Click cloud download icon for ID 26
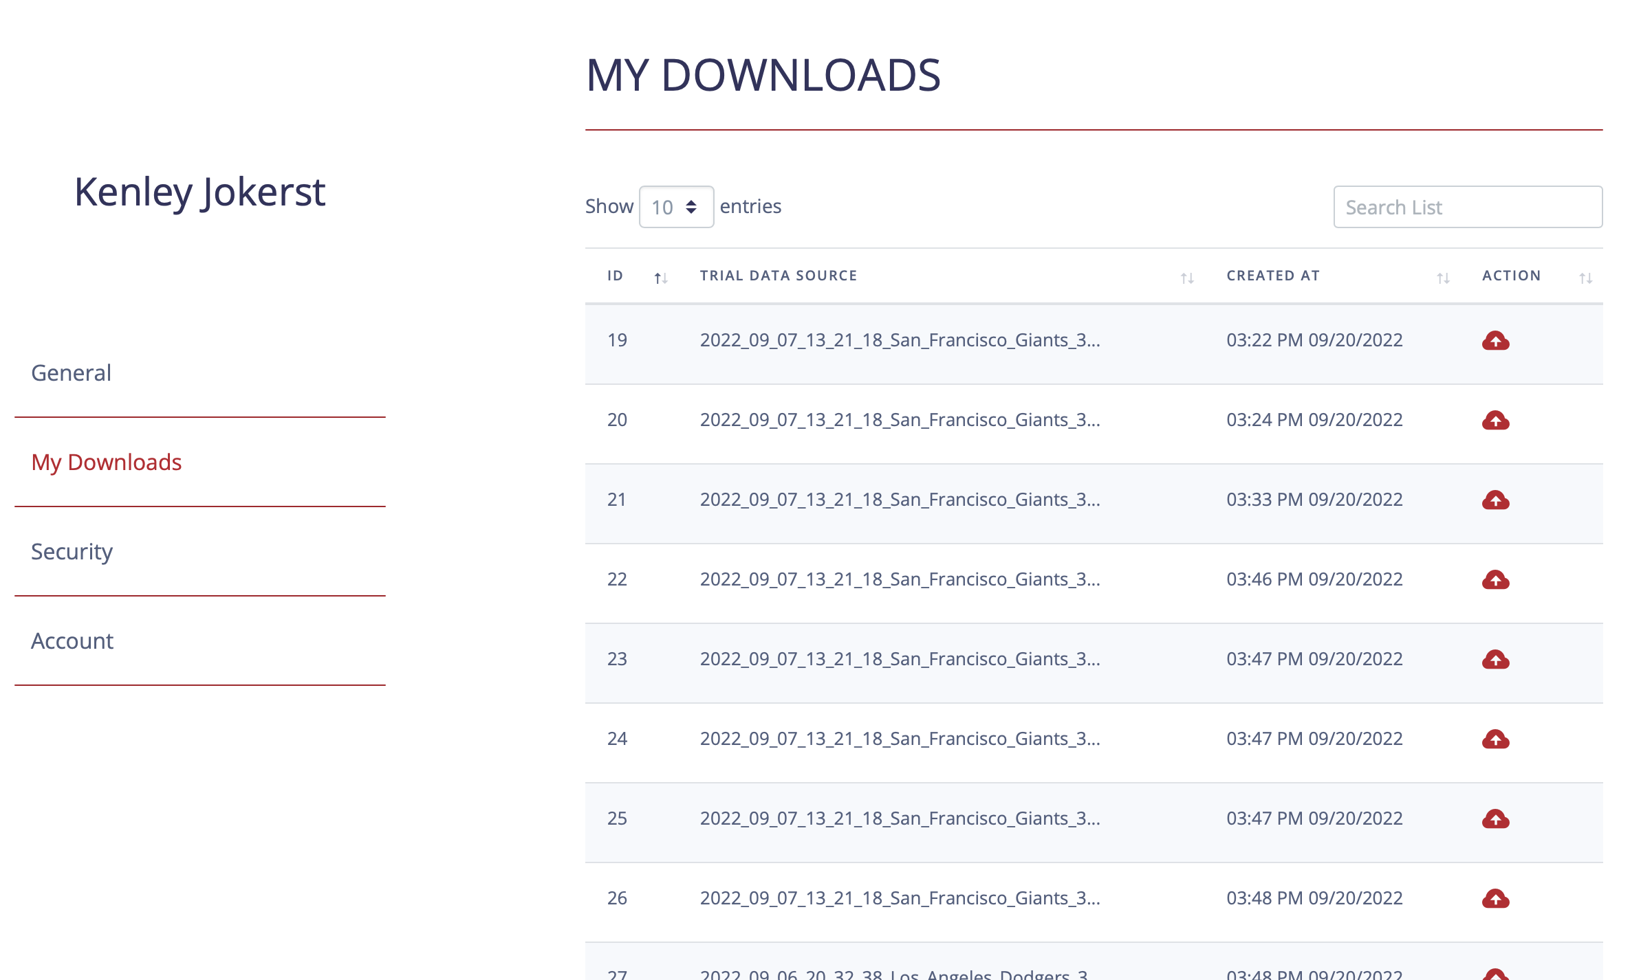 [1495, 899]
